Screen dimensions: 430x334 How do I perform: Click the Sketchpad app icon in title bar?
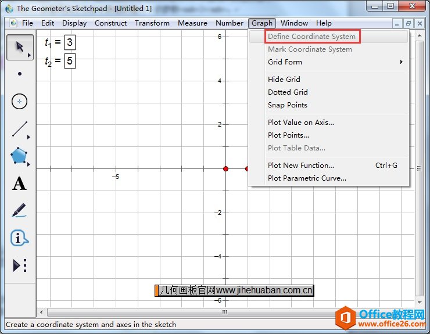pyautogui.click(x=9, y=8)
